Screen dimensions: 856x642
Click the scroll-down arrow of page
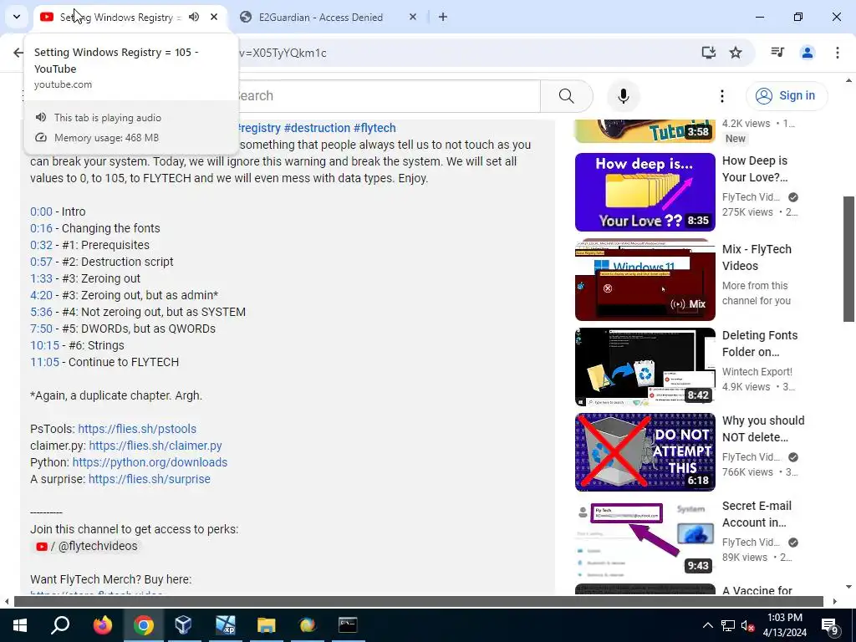(849, 587)
